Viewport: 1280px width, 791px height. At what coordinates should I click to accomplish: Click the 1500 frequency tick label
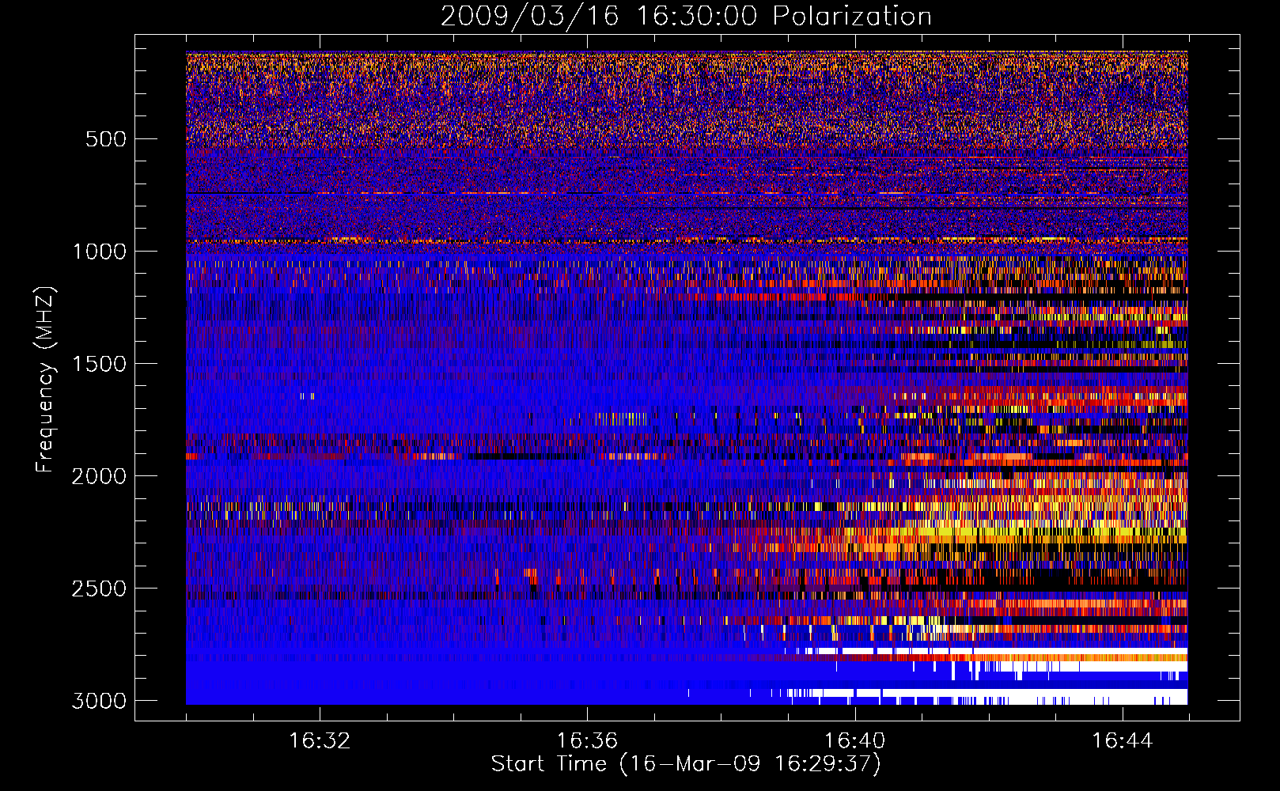[99, 364]
